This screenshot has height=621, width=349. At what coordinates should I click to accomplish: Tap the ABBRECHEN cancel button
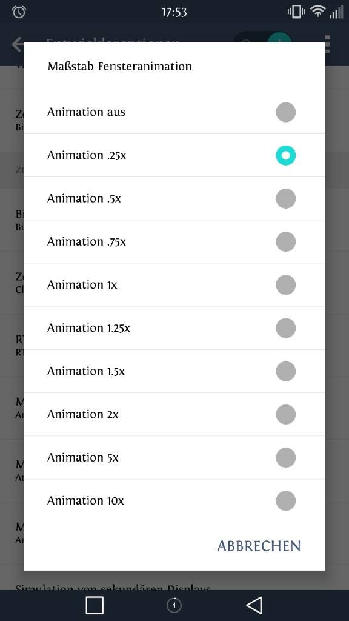(259, 546)
